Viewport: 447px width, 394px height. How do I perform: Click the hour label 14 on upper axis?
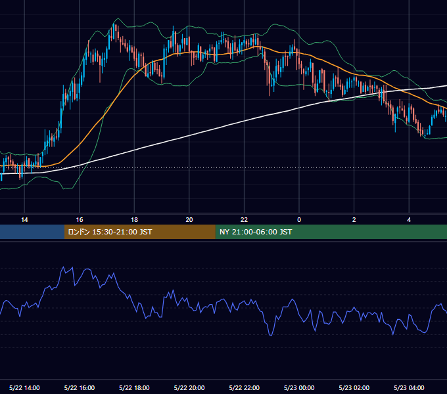(24, 220)
